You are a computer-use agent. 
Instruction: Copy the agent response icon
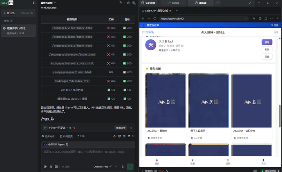click(124, 136)
